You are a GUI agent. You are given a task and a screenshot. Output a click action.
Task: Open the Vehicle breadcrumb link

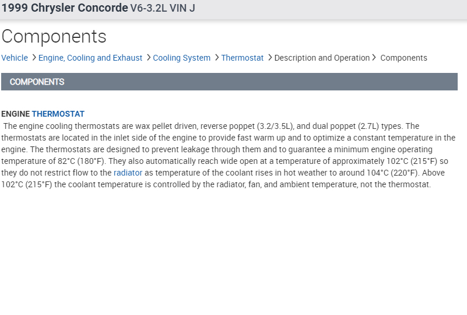click(15, 58)
